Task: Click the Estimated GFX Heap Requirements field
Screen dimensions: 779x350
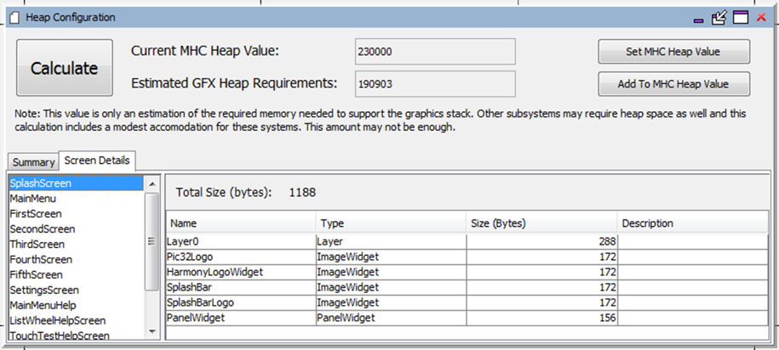Action: [x=435, y=84]
